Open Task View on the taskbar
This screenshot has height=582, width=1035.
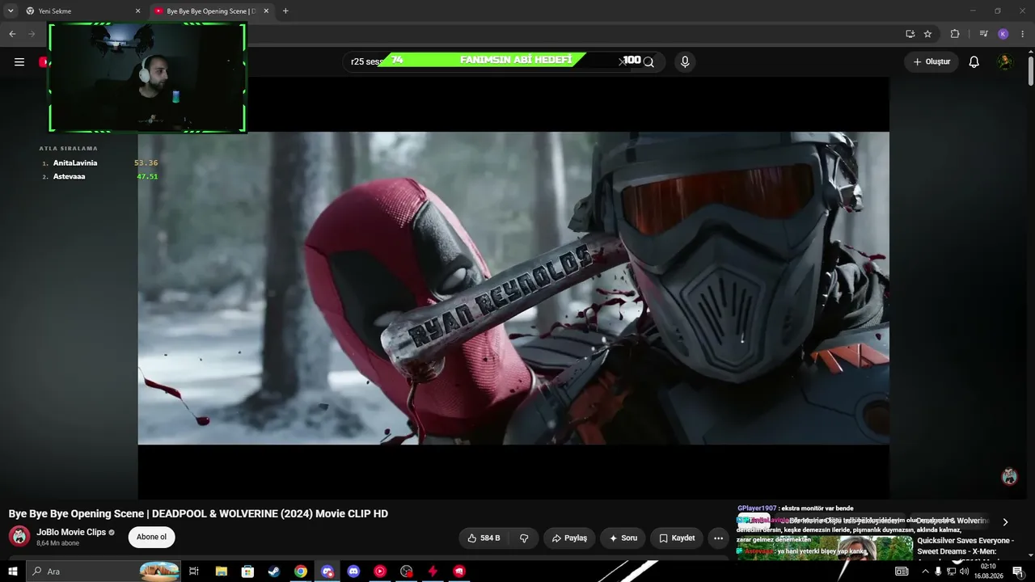pos(194,571)
